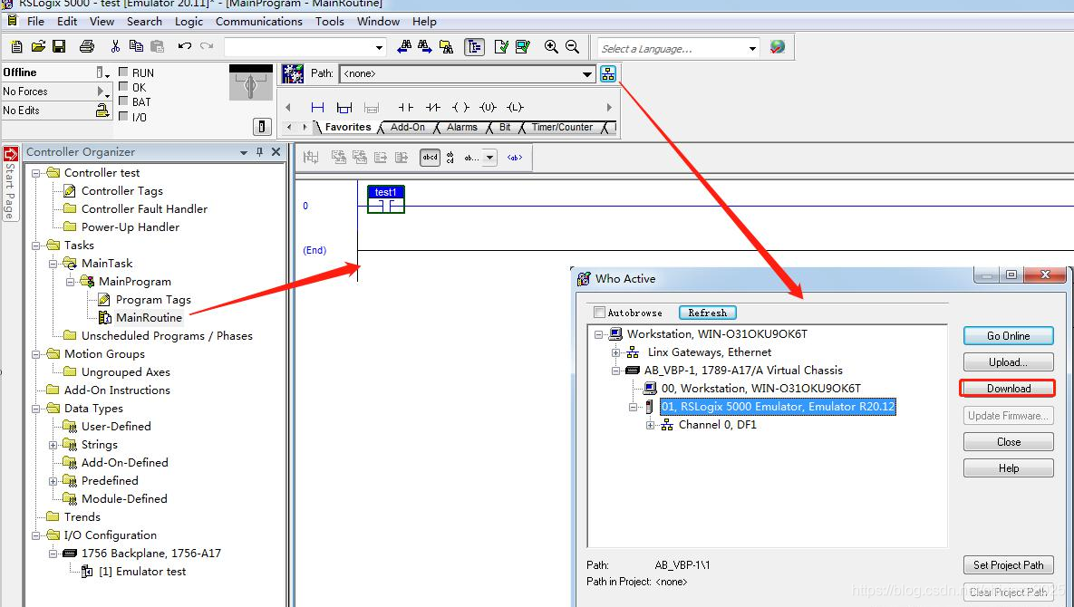Open the No Forces dropdown arrow
The height and width of the screenshot is (607, 1074).
click(102, 91)
